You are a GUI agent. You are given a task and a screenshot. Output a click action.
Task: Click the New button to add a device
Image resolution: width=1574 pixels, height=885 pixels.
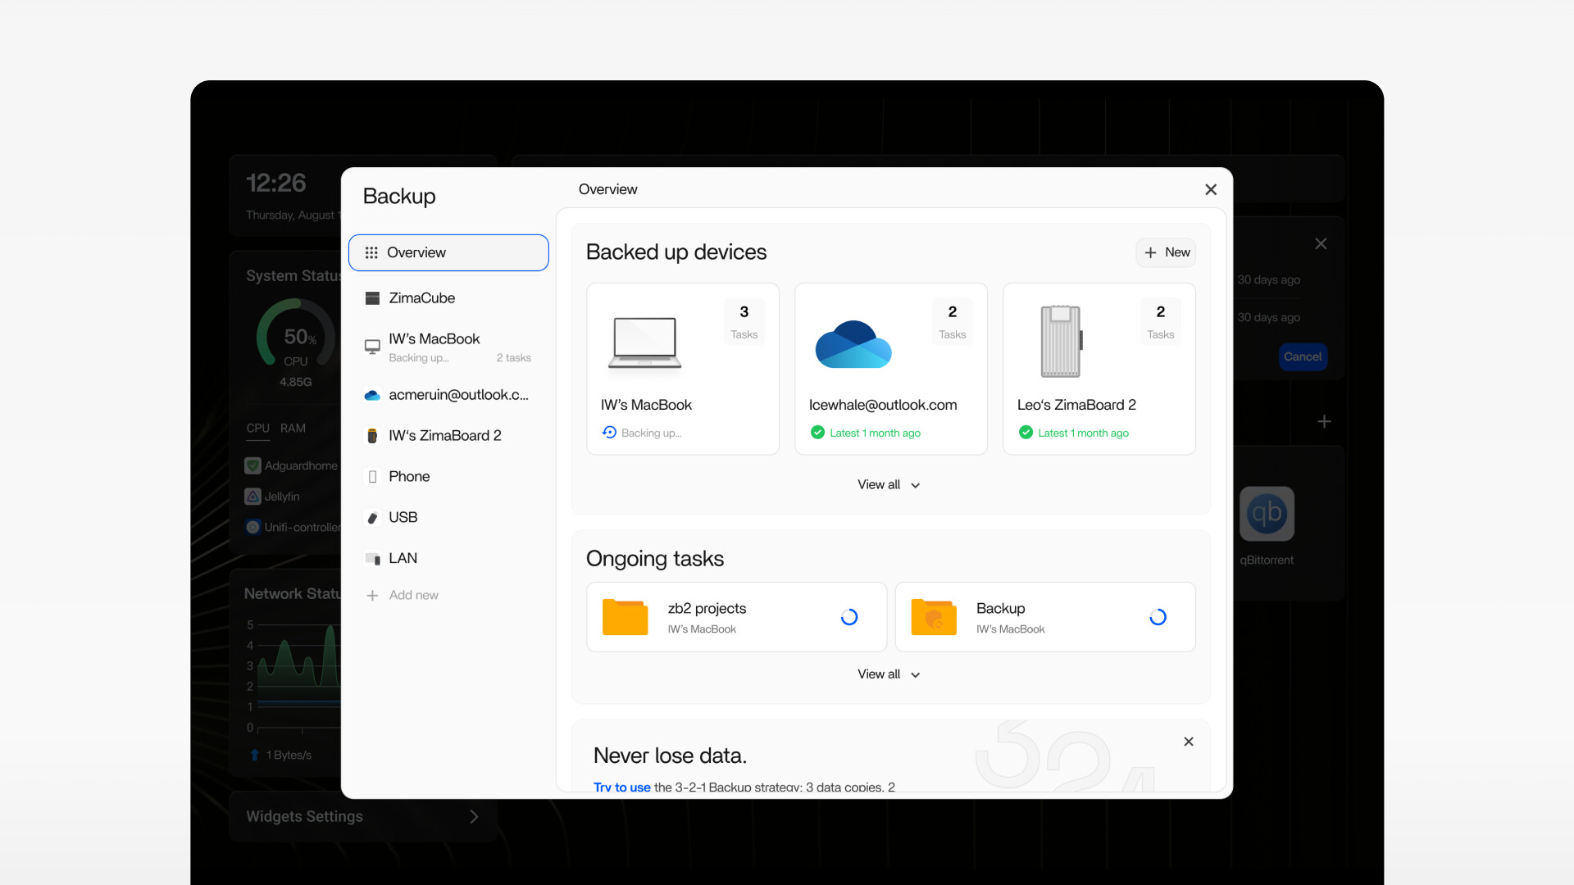tap(1166, 252)
